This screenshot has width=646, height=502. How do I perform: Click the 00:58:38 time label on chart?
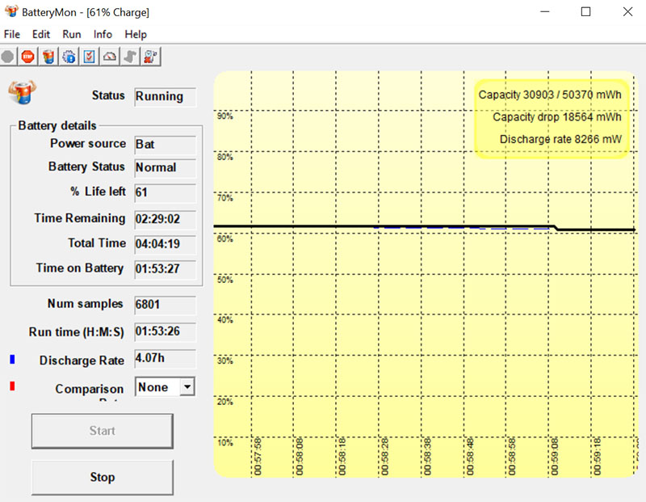[427, 457]
